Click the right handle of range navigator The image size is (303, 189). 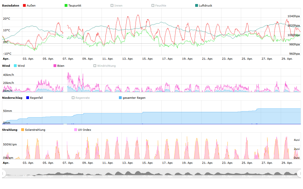click(x=299, y=173)
